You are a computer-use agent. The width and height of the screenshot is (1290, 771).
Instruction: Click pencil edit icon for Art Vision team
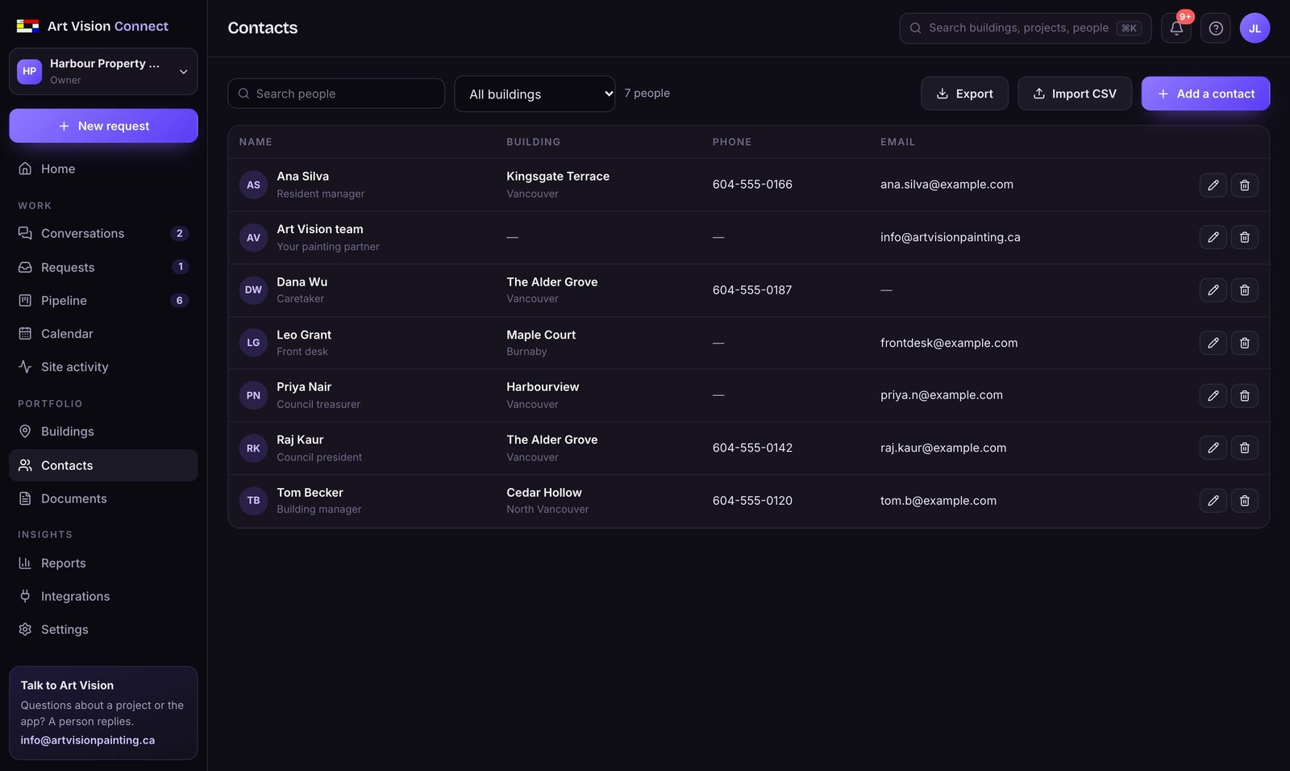click(1213, 237)
